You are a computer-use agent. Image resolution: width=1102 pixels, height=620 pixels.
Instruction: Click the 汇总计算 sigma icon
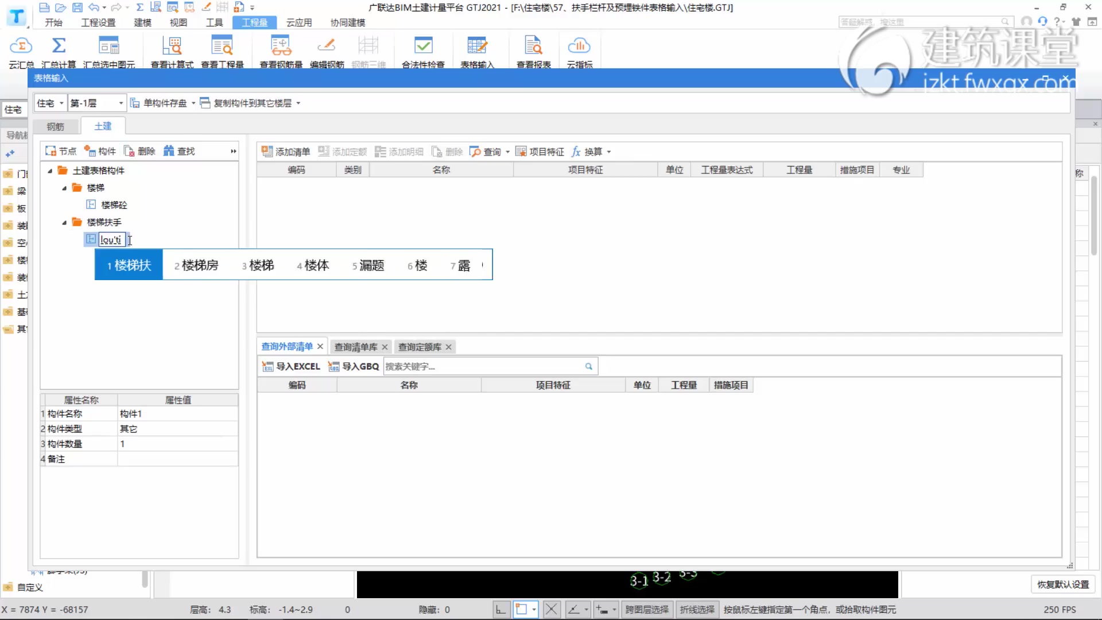pyautogui.click(x=59, y=46)
